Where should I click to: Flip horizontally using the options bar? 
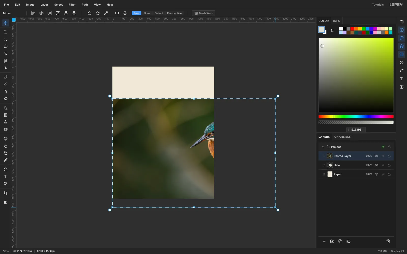coord(117,13)
